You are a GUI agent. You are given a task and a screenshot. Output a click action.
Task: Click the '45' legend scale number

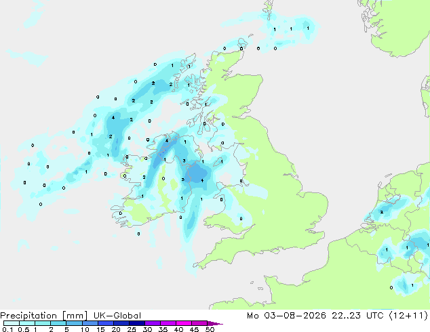point(194,329)
